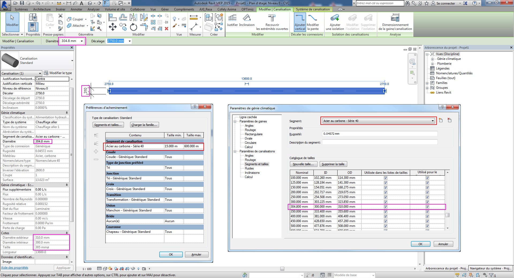Screen dimensions: 514x278
Task: Click the Supprimer la taille button
Action: 333,164
